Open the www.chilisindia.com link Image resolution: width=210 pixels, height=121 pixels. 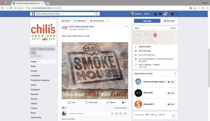pyautogui.click(x=147, y=55)
